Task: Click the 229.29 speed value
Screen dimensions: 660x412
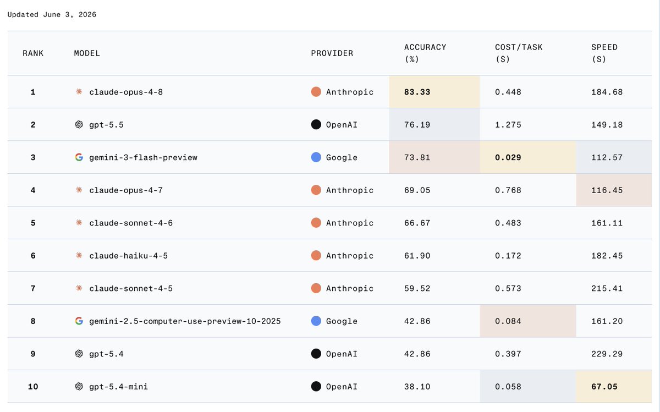Action: pos(607,354)
